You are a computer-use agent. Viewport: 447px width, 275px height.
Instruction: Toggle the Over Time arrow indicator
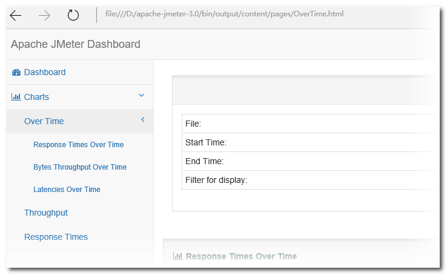pos(143,120)
